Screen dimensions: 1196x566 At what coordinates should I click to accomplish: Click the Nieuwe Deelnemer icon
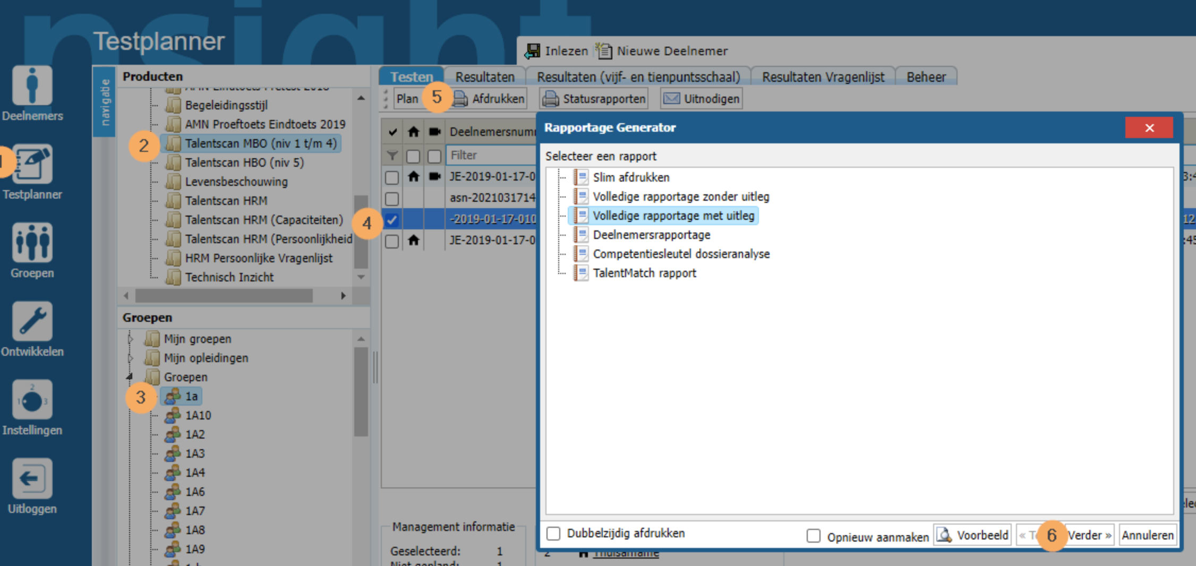pyautogui.click(x=604, y=52)
